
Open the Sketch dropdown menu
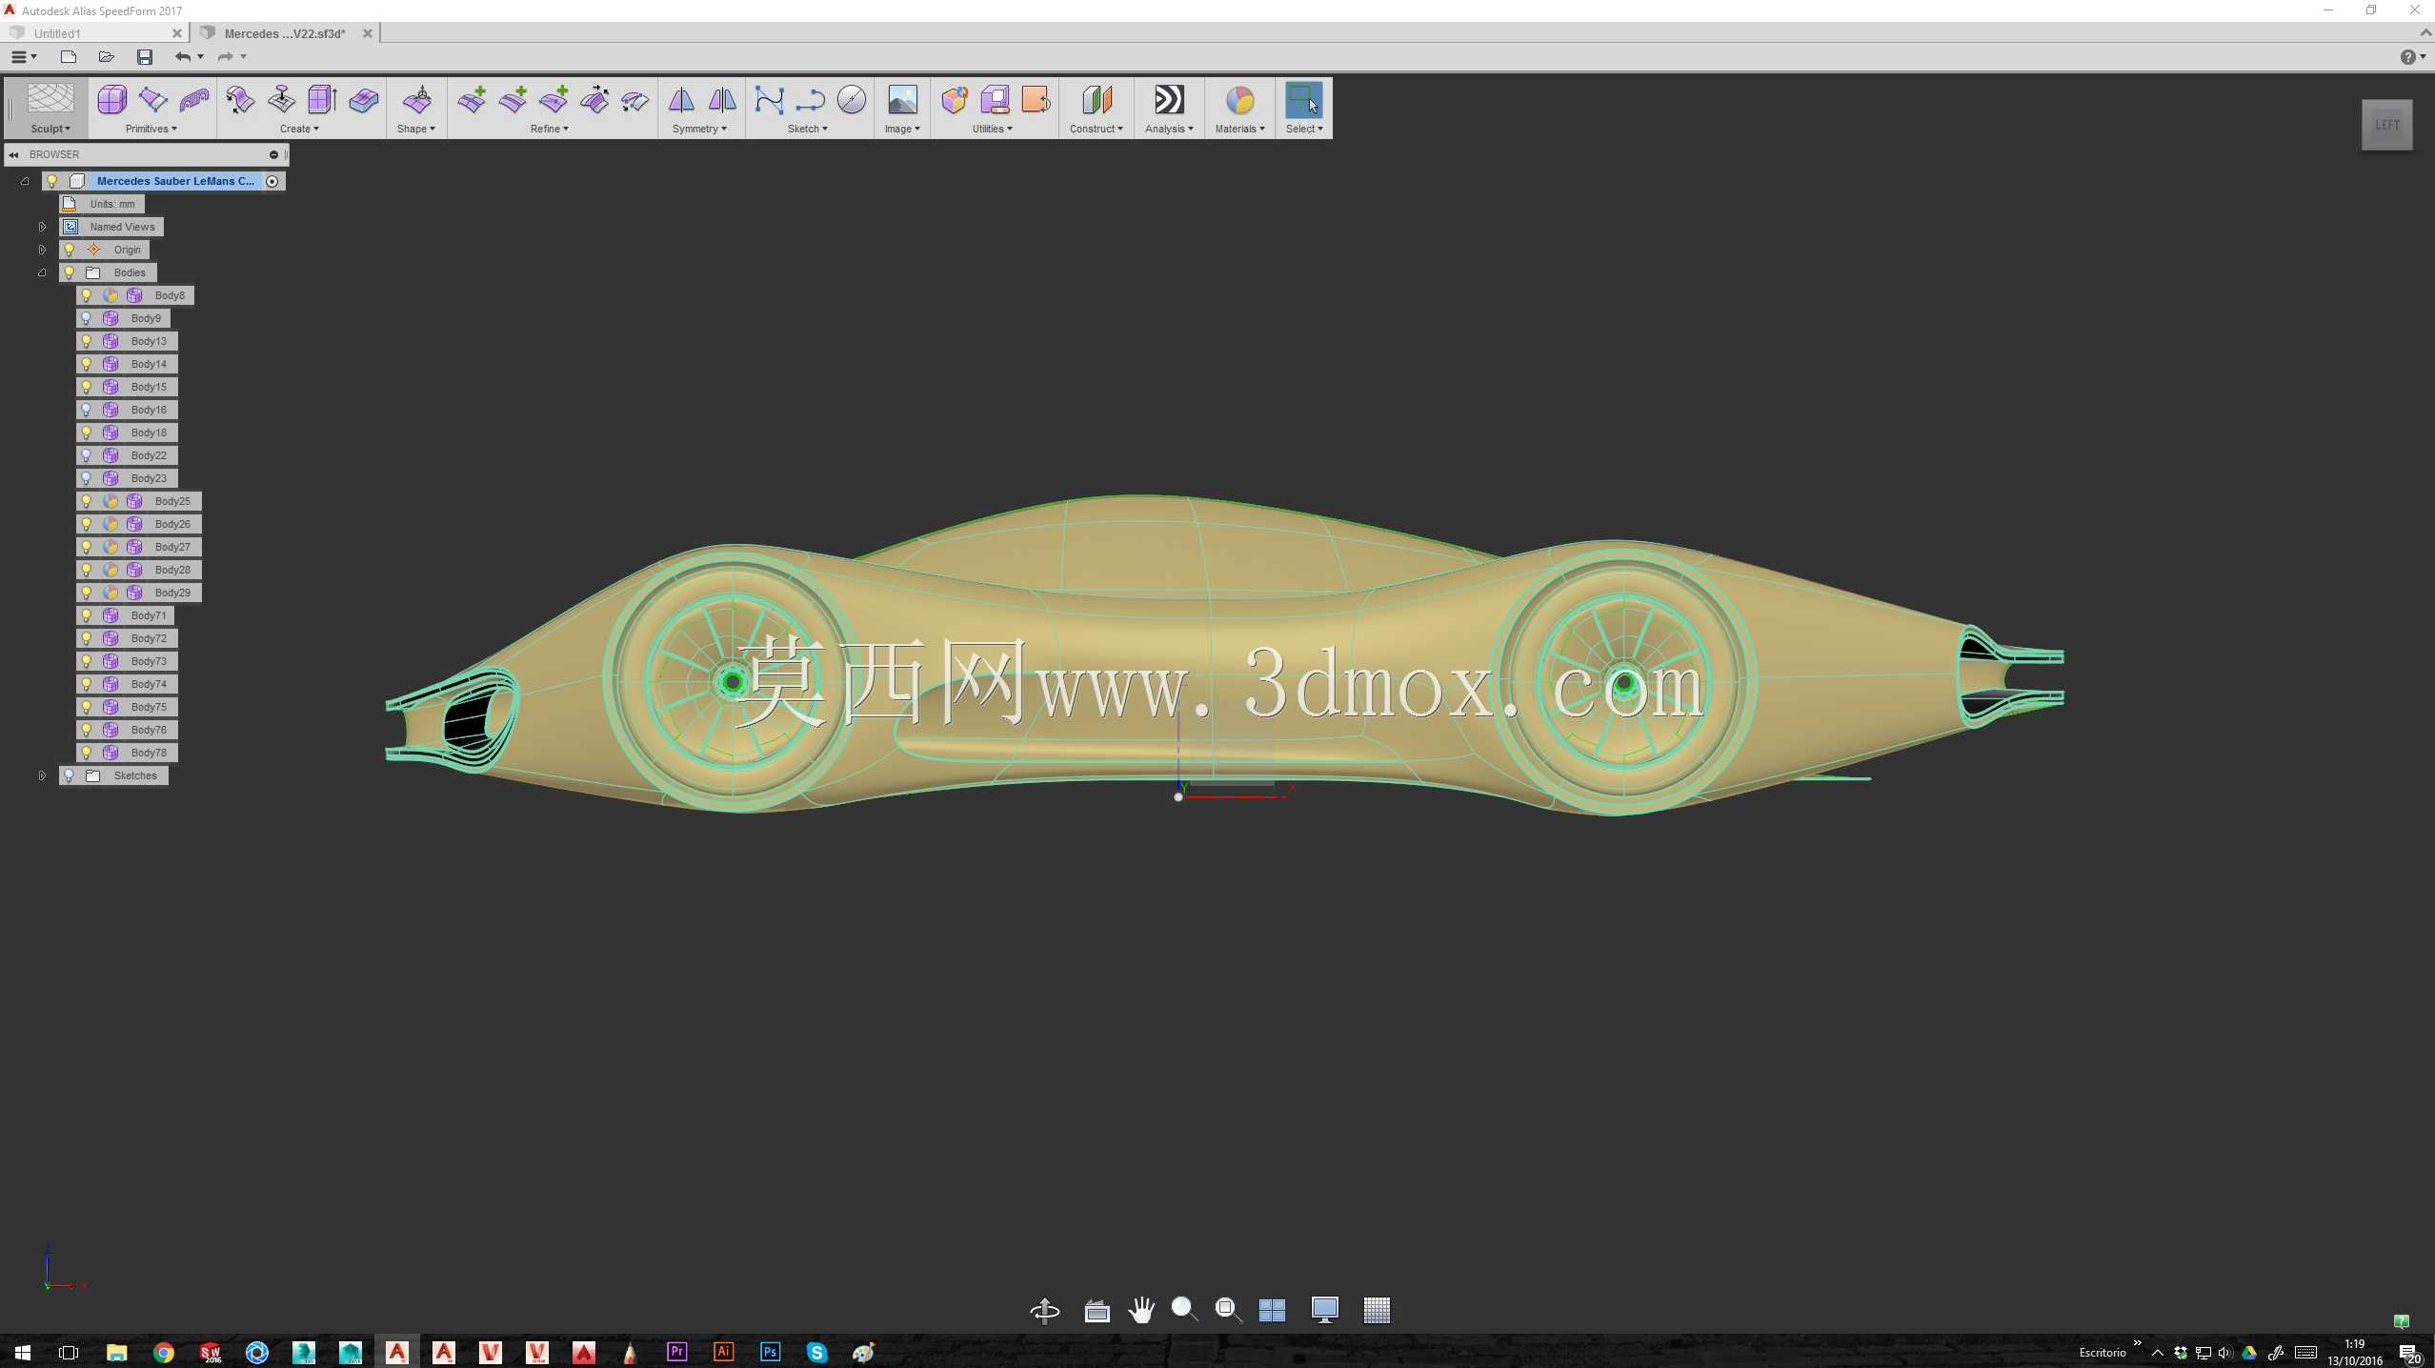tap(808, 129)
